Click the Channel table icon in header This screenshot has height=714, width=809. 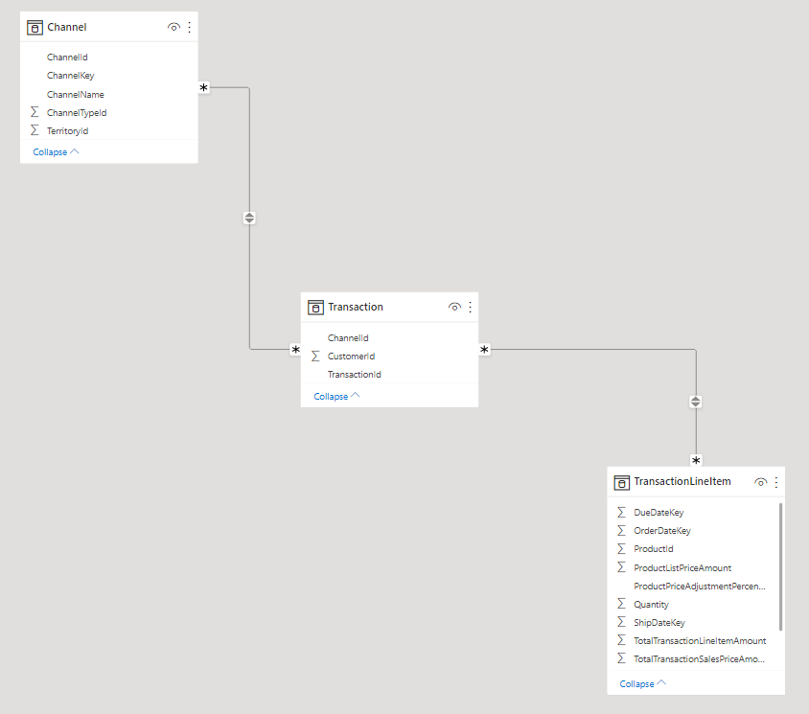35,28
